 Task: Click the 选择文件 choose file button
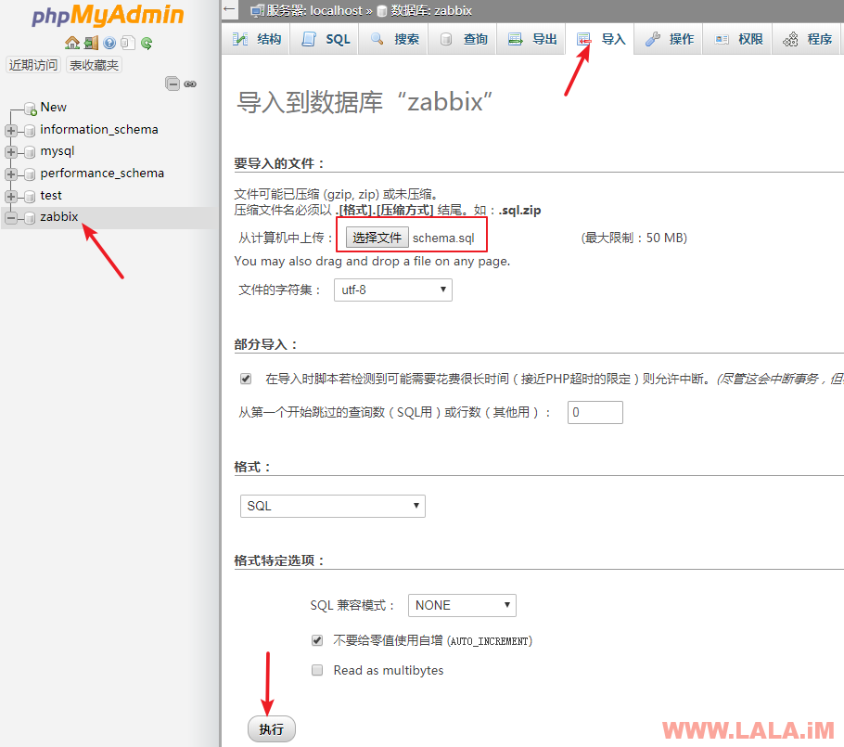pyautogui.click(x=377, y=238)
